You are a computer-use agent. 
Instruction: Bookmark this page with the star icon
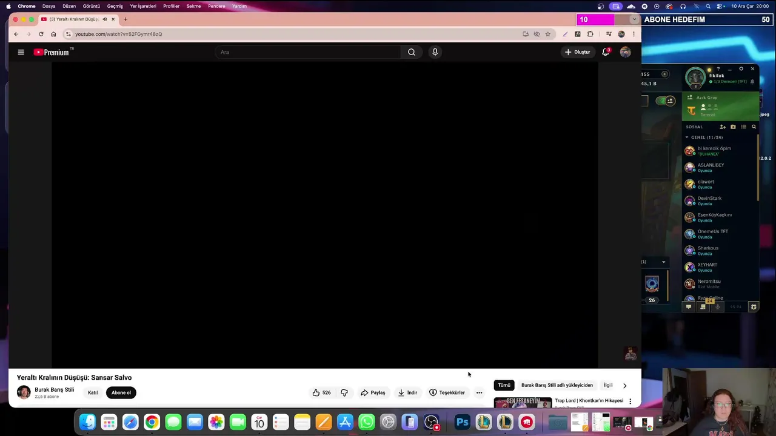click(547, 34)
